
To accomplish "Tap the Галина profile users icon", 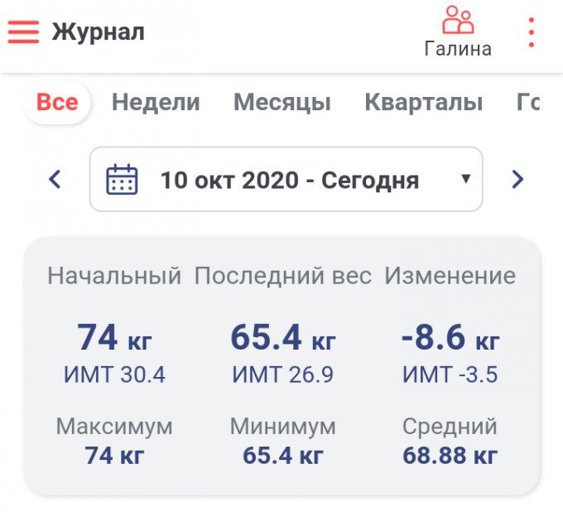I will 458,21.
